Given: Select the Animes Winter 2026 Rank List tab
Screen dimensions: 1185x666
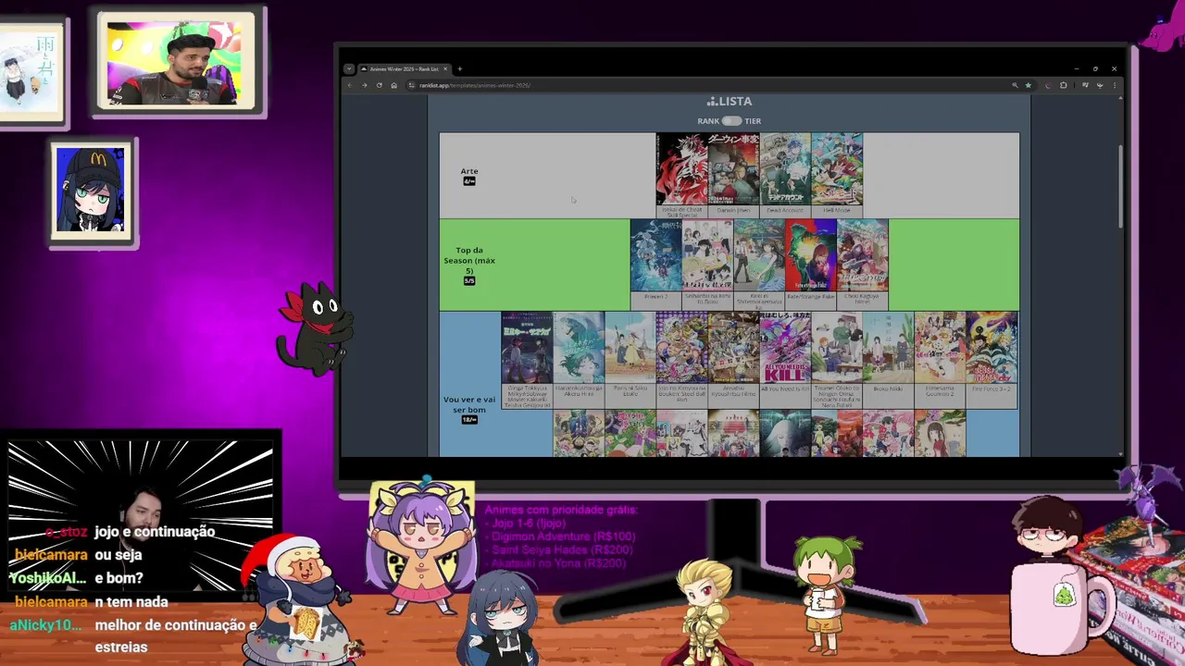Looking at the screenshot, I should [404, 68].
